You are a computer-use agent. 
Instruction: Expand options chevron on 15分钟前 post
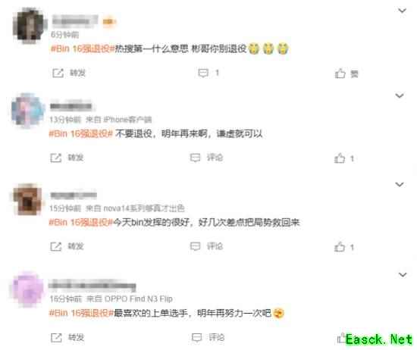400,184
